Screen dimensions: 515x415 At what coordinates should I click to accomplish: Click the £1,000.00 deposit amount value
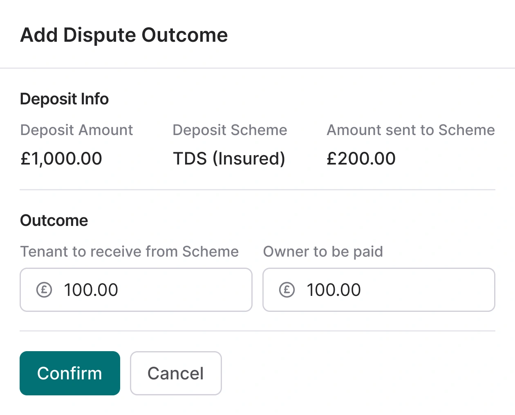click(61, 158)
